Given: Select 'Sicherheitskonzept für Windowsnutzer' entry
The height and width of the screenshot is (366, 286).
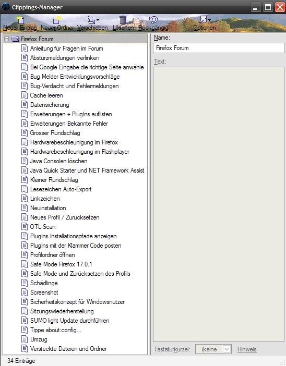Looking at the screenshot, I should click(x=77, y=301).
